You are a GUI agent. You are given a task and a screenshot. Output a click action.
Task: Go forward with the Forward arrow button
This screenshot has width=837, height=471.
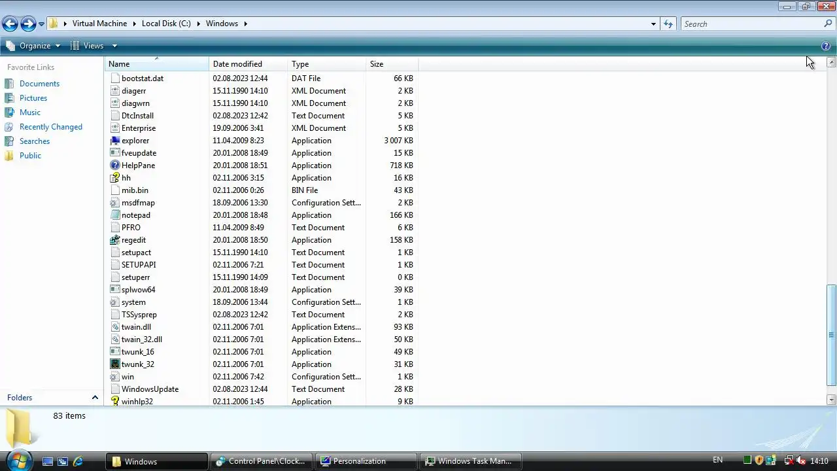point(28,24)
